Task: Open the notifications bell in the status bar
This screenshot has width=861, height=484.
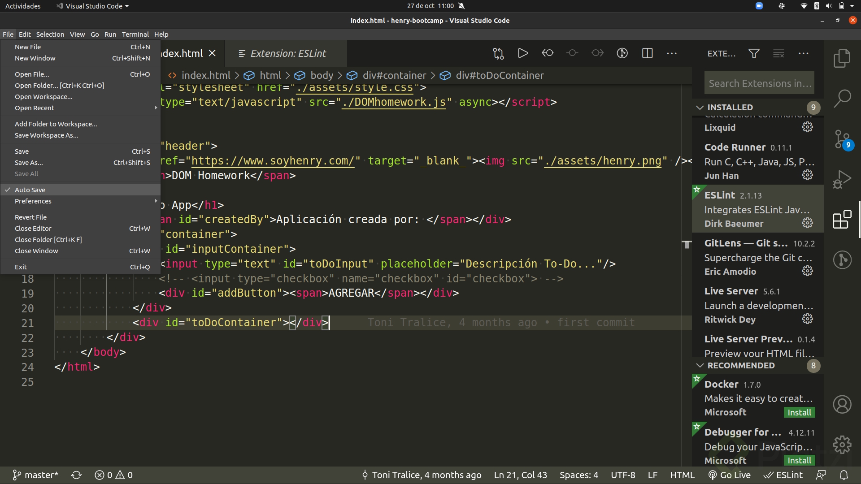Action: point(844,475)
